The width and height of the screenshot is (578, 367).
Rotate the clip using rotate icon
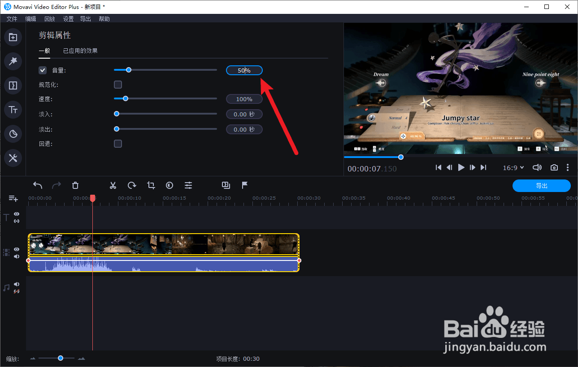click(132, 185)
